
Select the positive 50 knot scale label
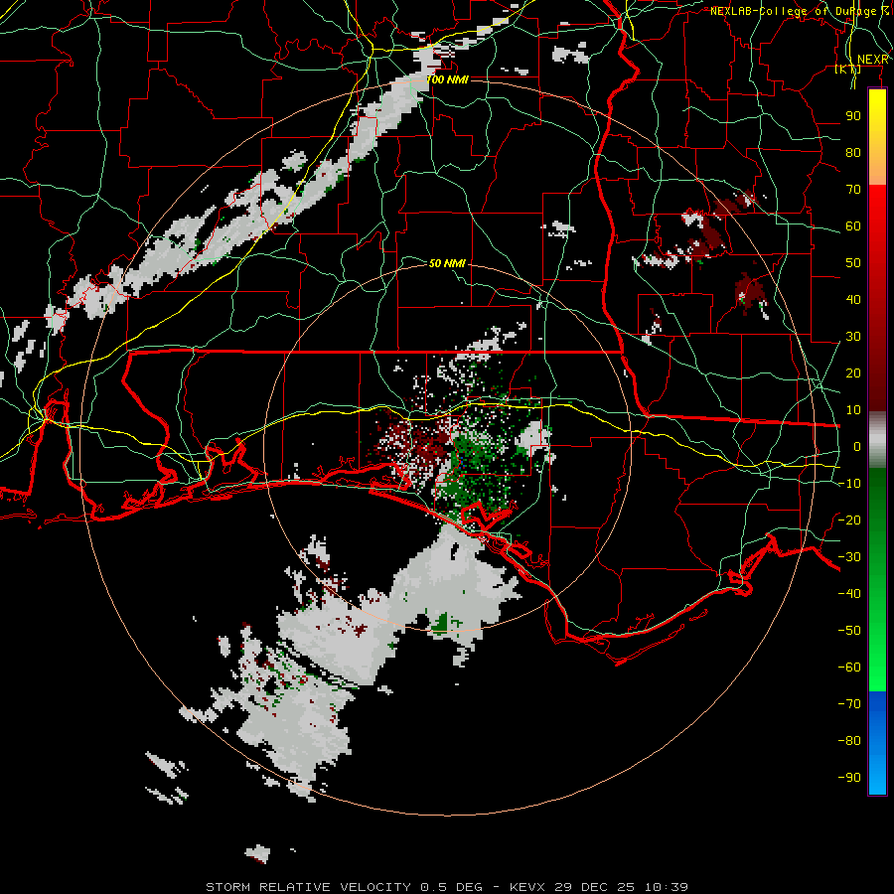[853, 263]
